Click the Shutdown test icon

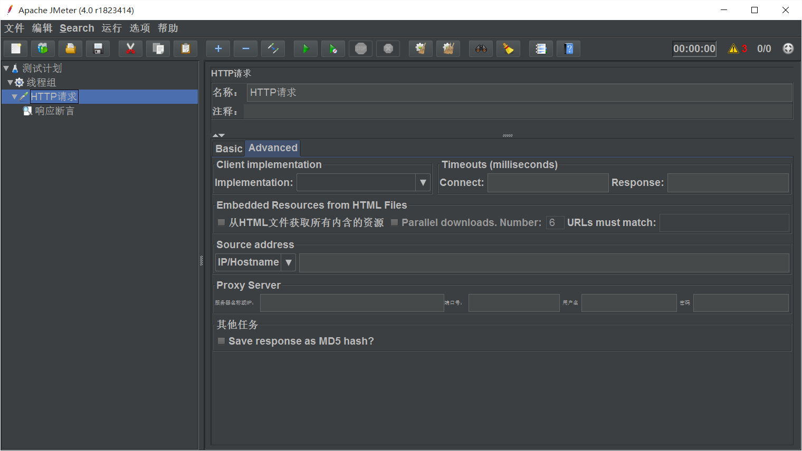[x=388, y=48]
